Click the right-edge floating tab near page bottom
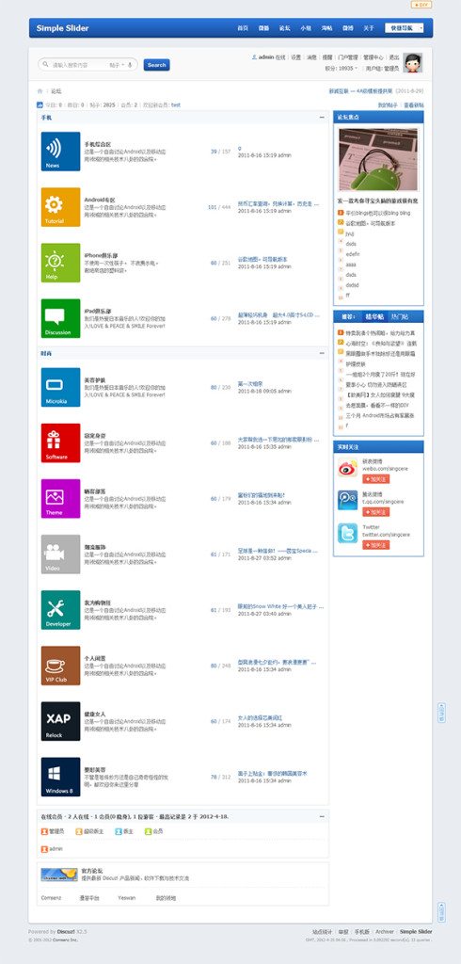This screenshot has width=461, height=964. point(440,911)
